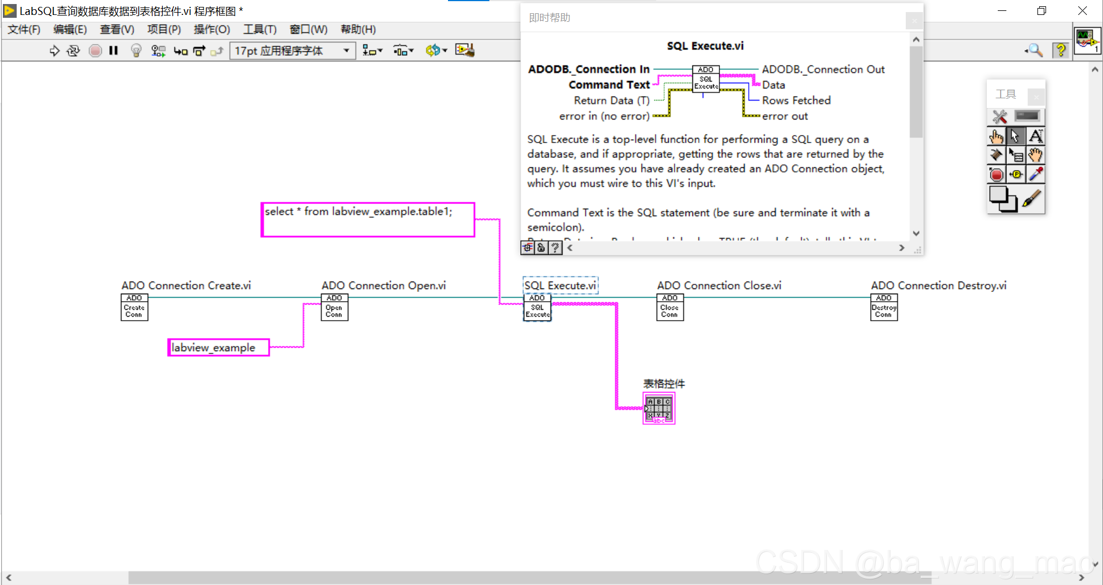
Task: Select the ADO Open Conn VI node
Action: point(335,307)
